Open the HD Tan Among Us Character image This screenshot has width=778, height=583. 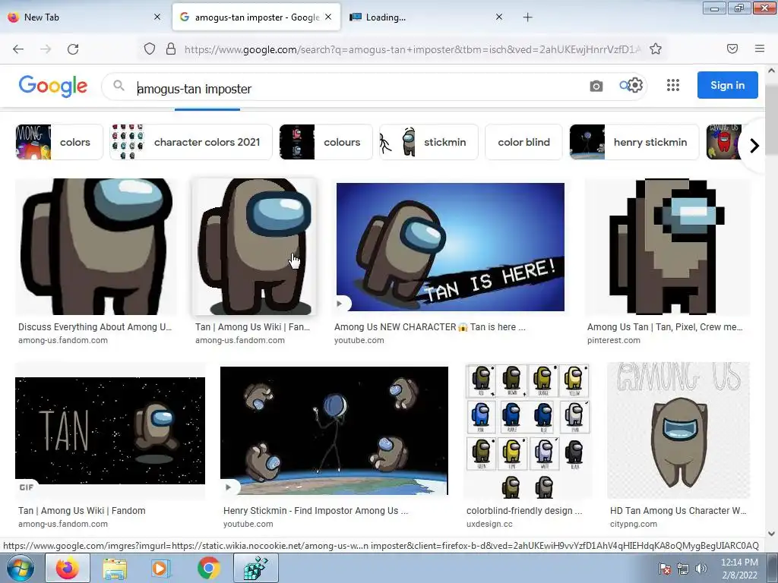[678, 430]
